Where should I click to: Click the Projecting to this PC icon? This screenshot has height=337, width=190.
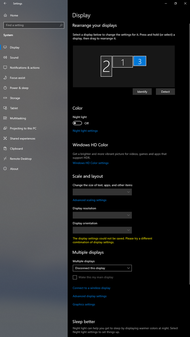pyautogui.click(x=5, y=128)
